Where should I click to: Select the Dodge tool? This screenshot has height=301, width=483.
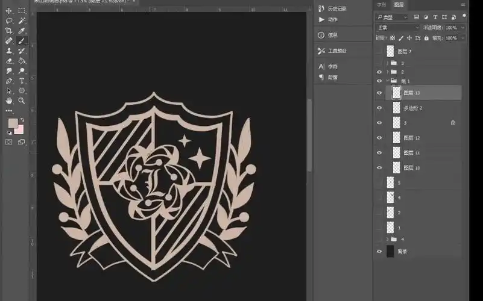click(22, 71)
